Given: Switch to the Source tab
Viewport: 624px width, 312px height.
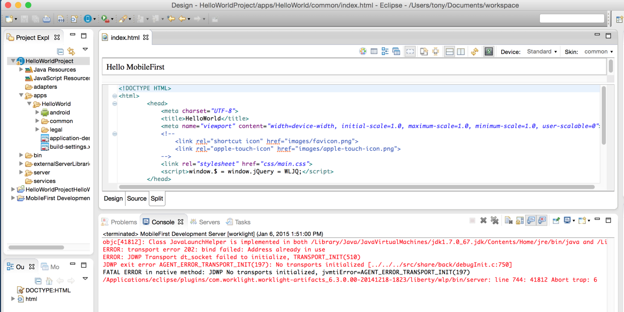Looking at the screenshot, I should (137, 198).
